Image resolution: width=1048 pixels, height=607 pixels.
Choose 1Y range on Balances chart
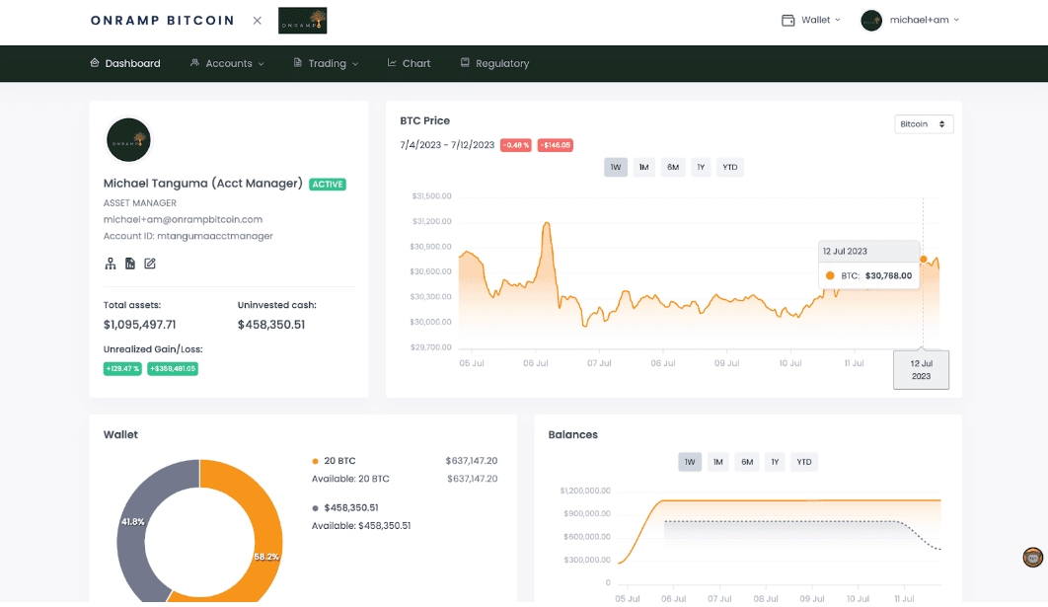coord(776,462)
